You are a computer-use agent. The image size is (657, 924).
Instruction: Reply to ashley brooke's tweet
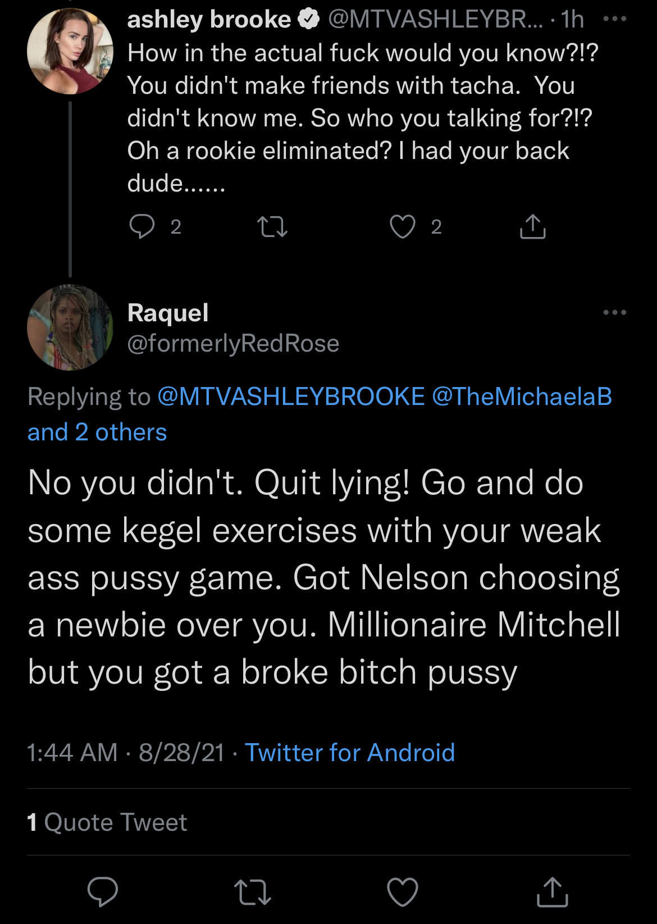click(x=142, y=227)
